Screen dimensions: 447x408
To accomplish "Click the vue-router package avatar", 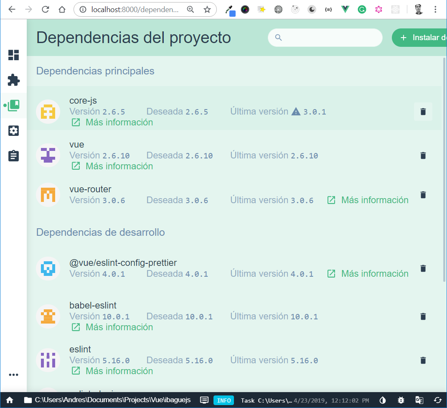I will point(48,195).
